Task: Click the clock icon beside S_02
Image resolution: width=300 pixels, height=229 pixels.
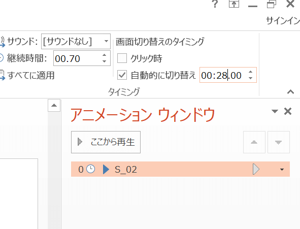Action: (90, 169)
